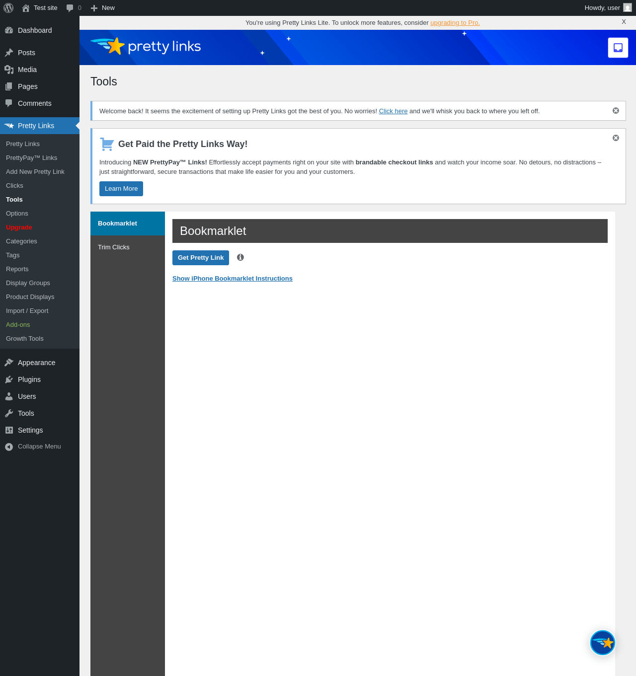Open PrettyPay™ Links submenu item
636x676 pixels.
point(32,158)
